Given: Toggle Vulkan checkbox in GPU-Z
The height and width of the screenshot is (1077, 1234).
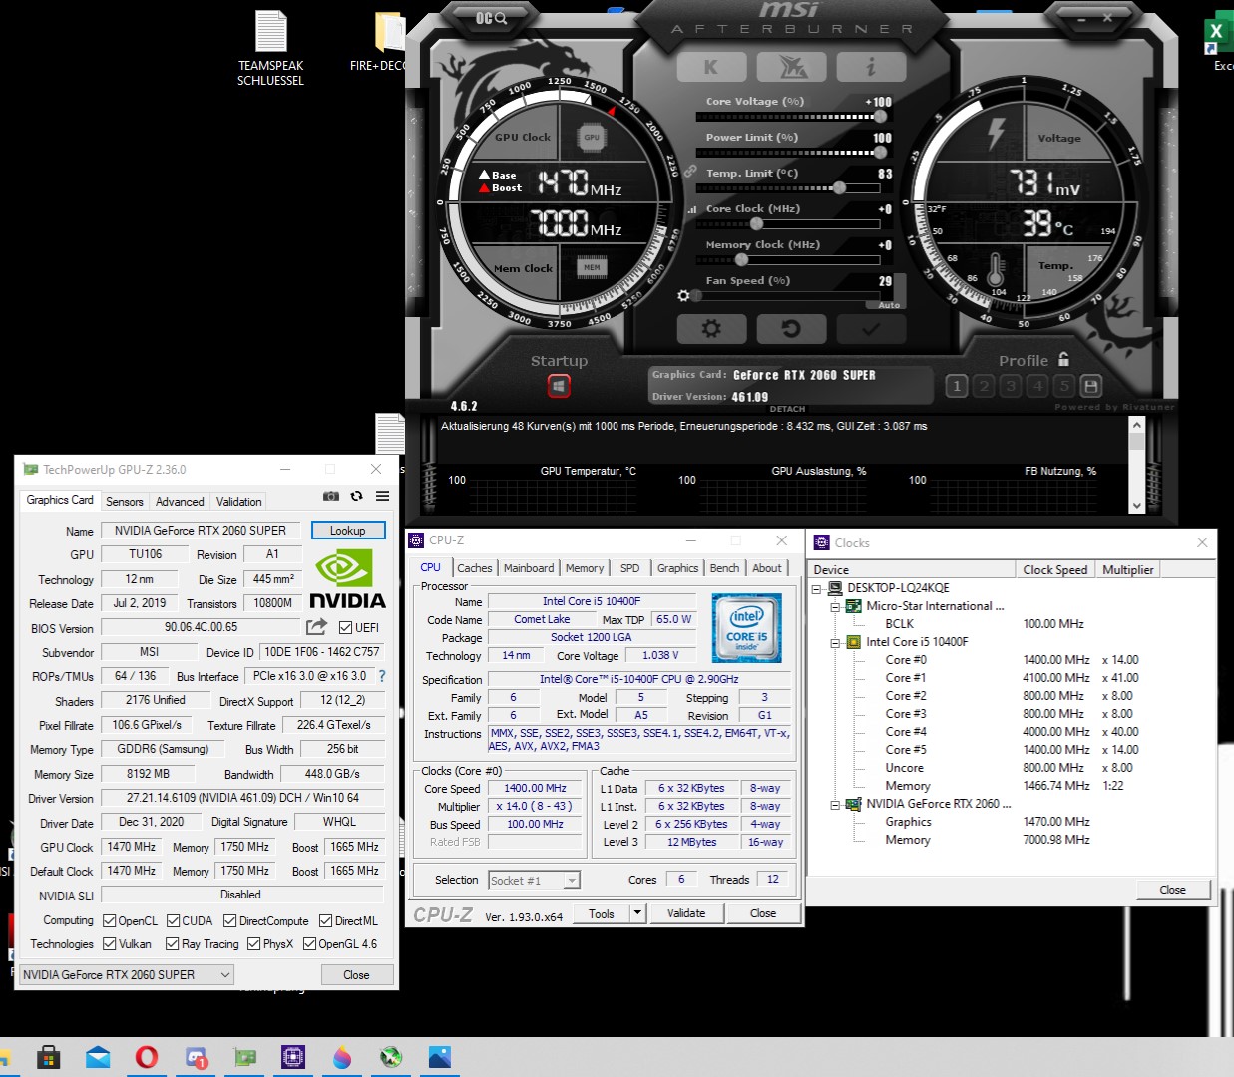Looking at the screenshot, I should tap(110, 944).
